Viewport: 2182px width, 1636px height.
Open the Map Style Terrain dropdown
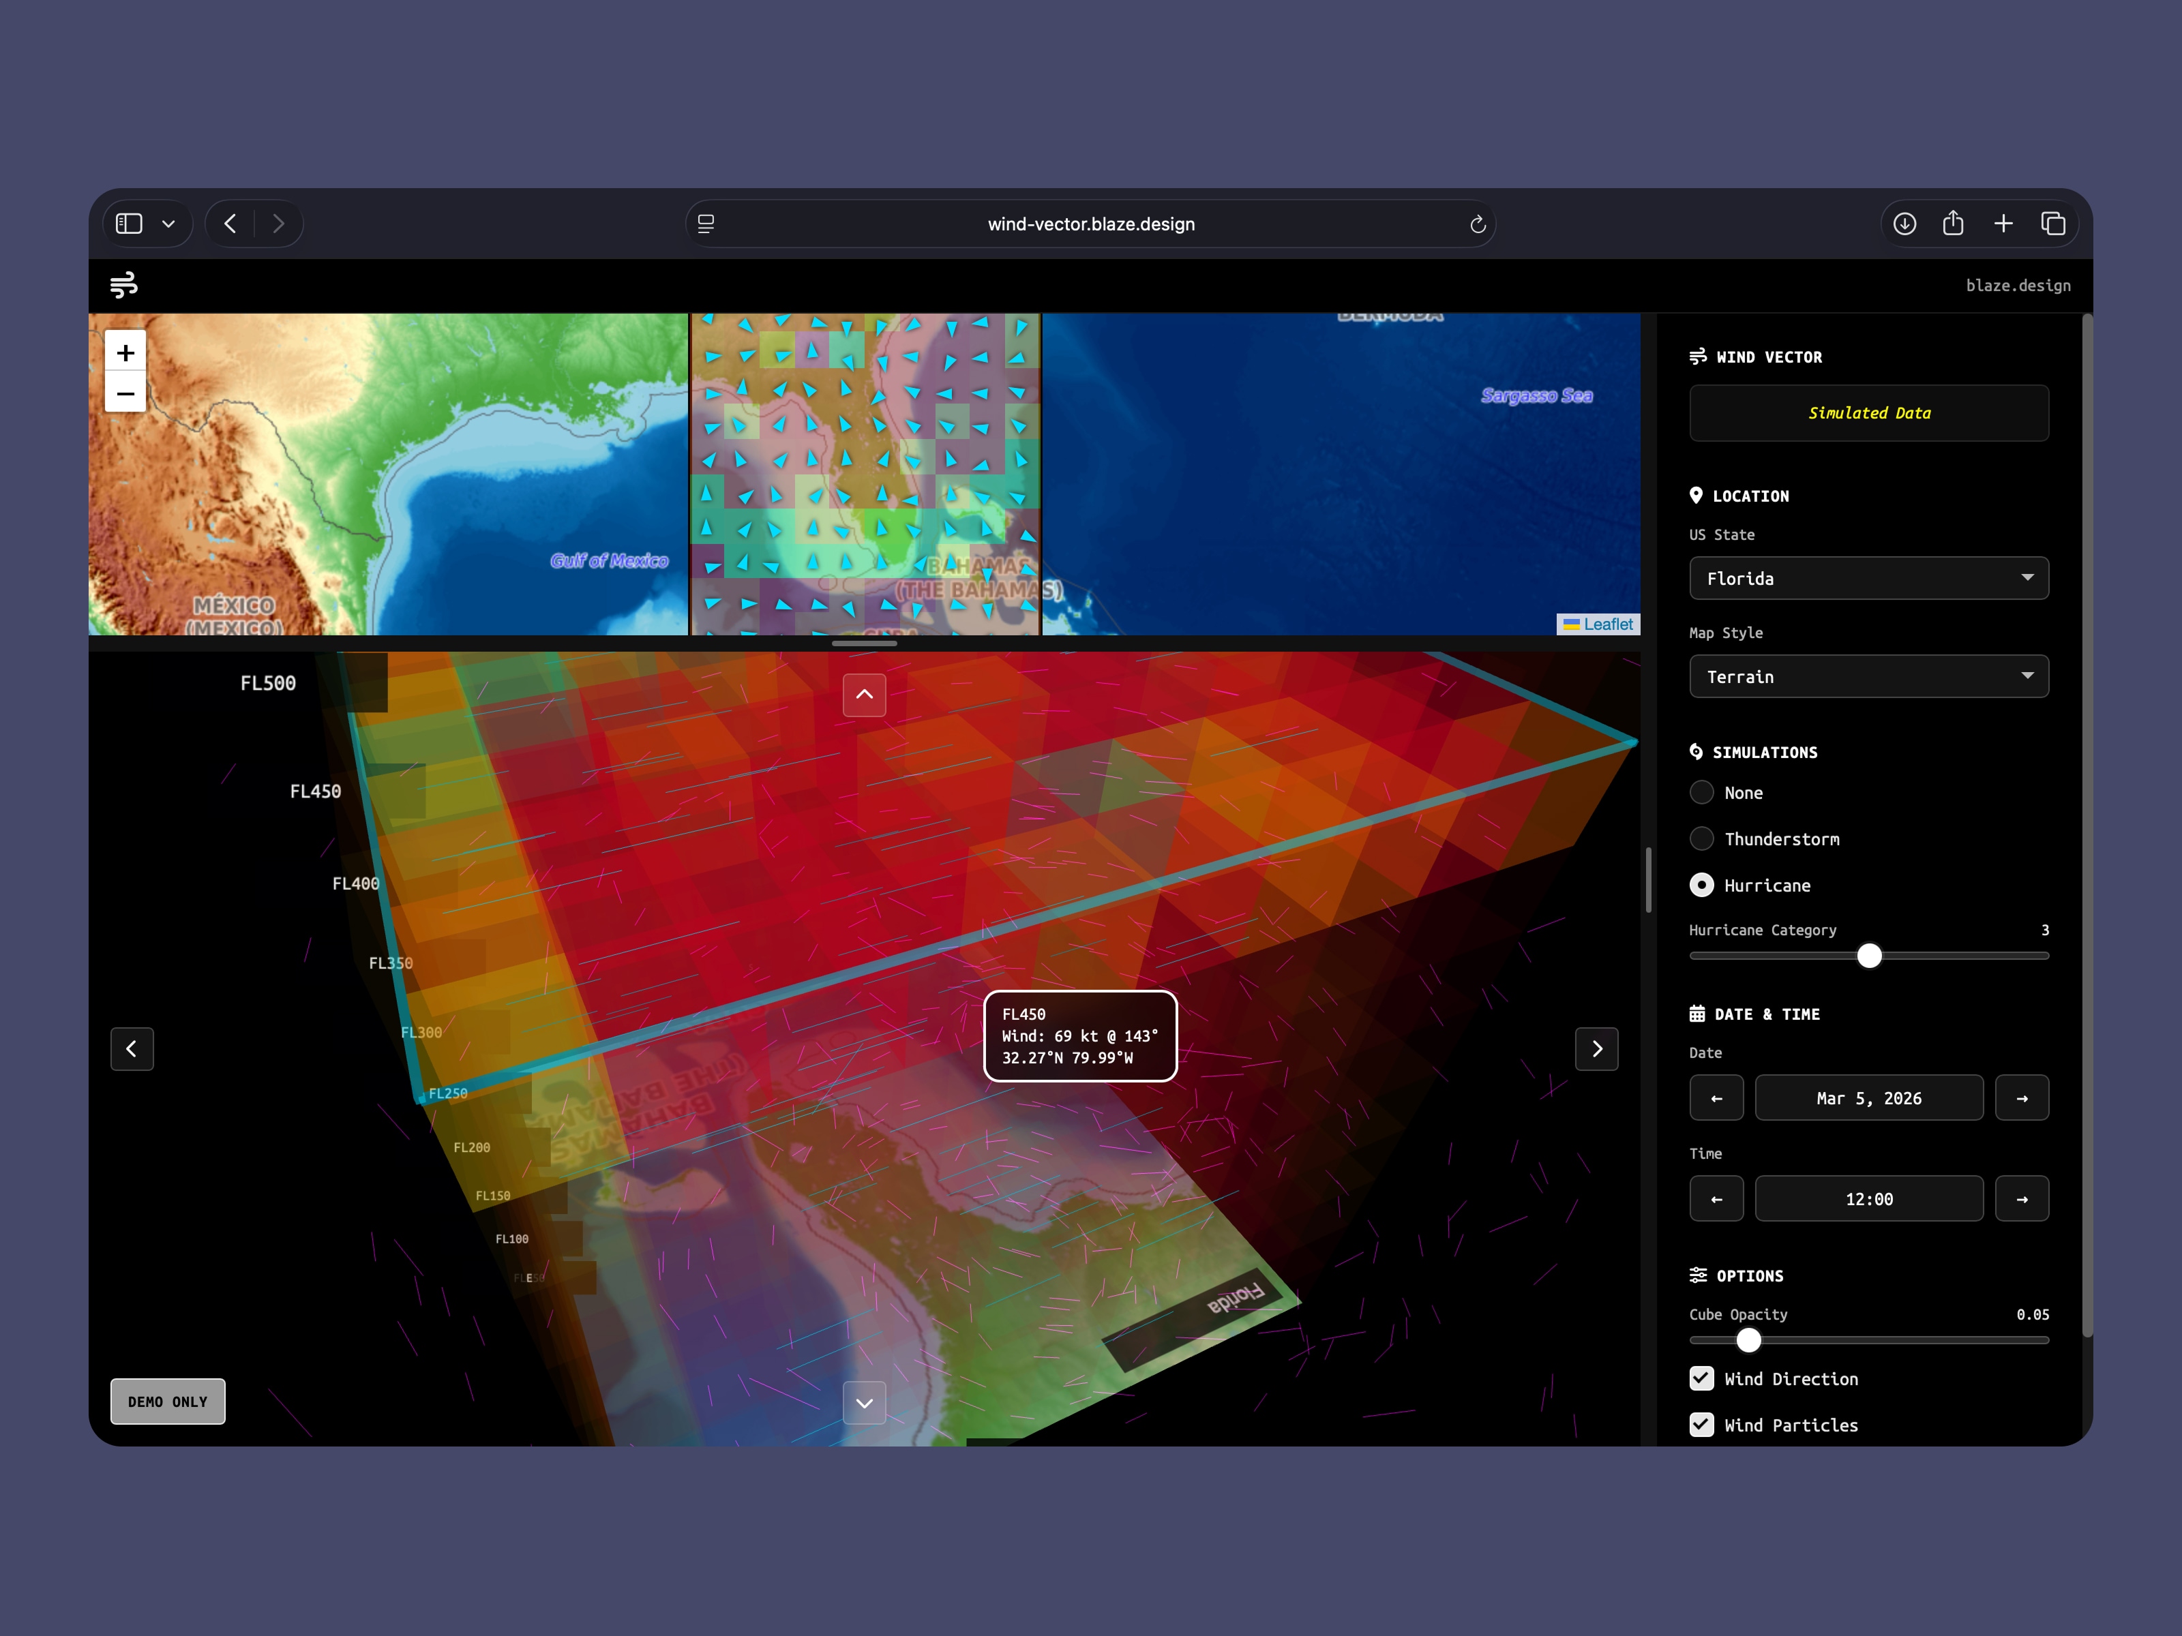tap(1868, 676)
